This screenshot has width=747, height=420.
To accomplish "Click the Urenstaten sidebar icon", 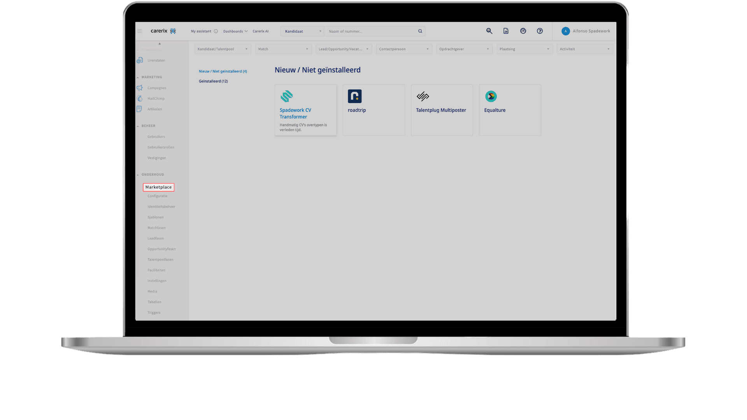I will [x=140, y=60].
